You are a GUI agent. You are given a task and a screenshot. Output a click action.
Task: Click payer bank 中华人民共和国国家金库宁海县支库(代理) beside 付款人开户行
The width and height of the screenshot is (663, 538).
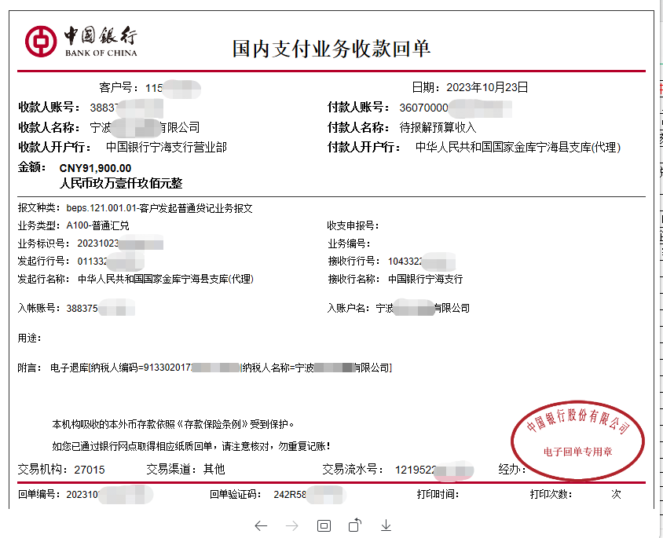(x=518, y=147)
